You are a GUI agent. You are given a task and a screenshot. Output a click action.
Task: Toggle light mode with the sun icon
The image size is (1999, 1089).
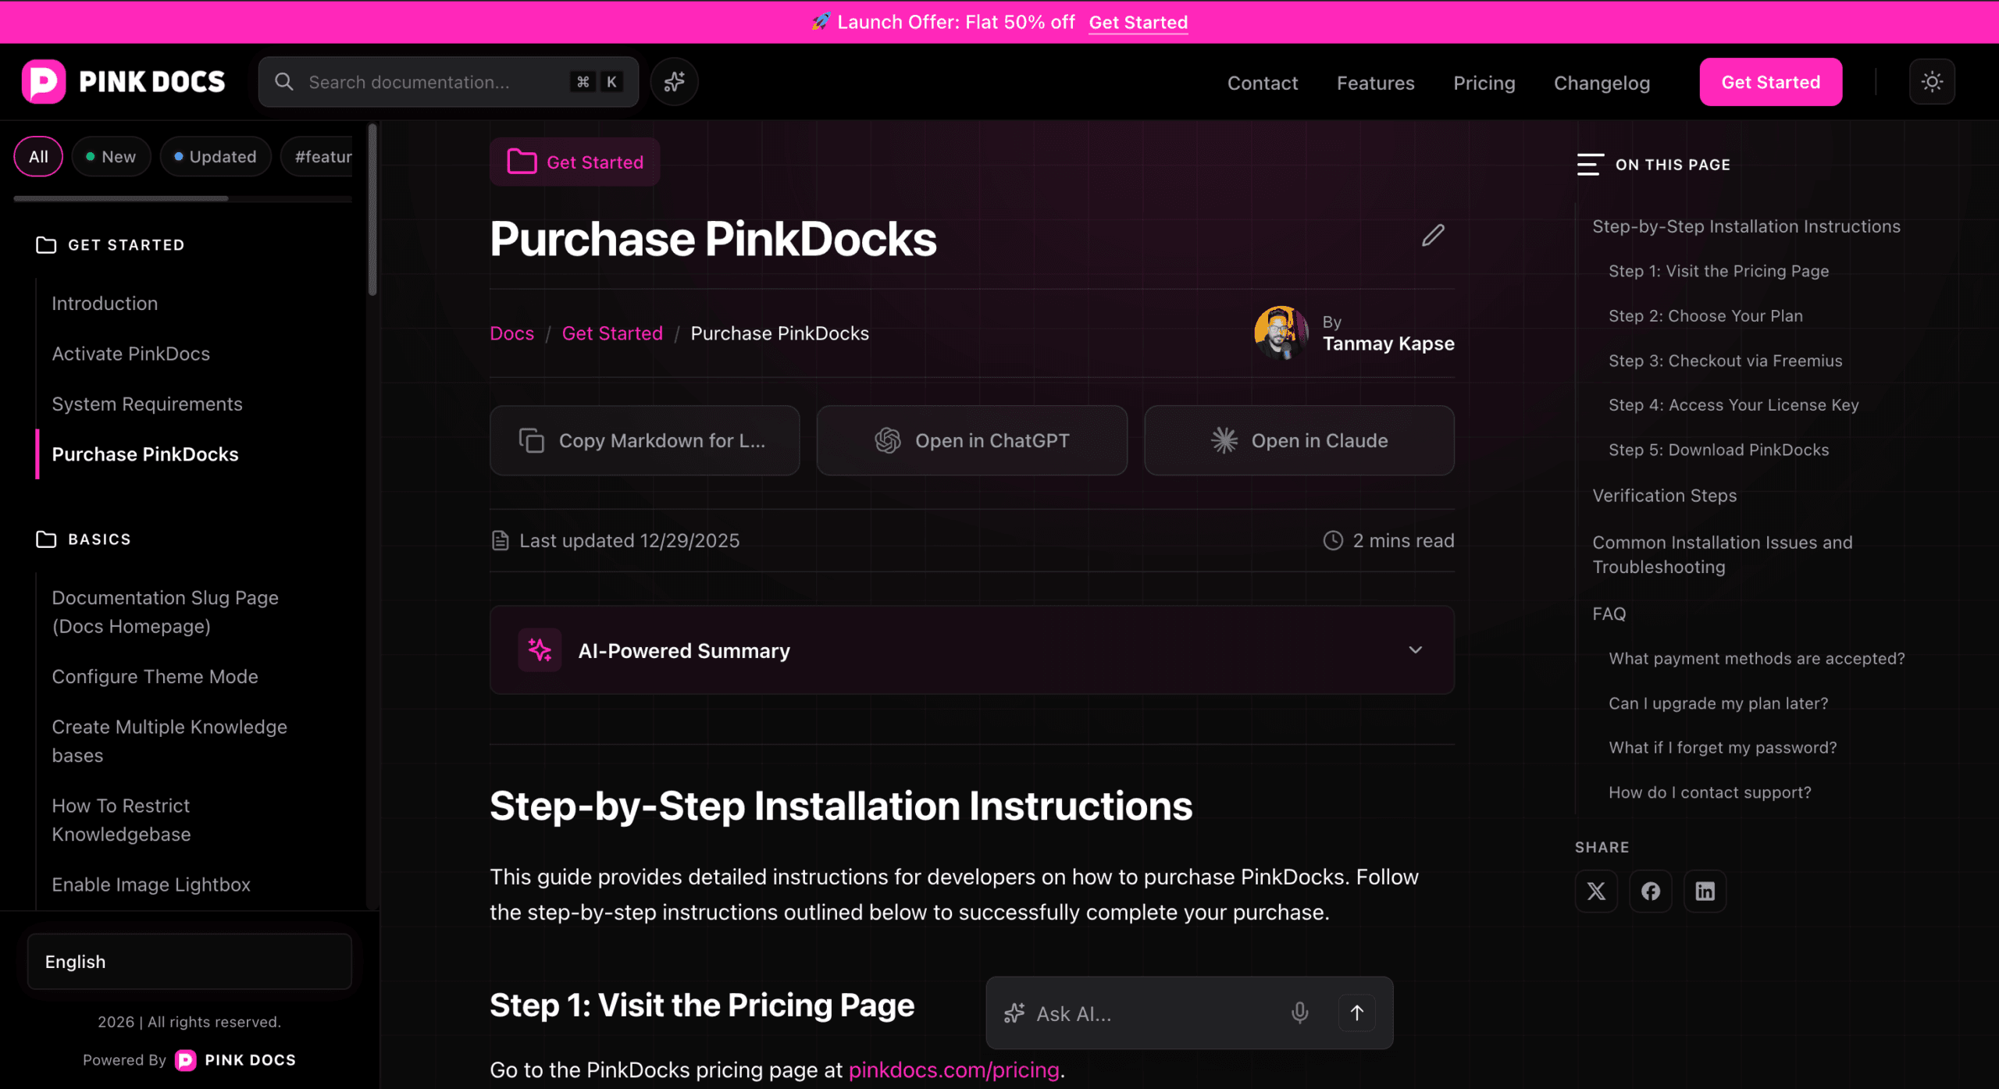[x=1932, y=81]
